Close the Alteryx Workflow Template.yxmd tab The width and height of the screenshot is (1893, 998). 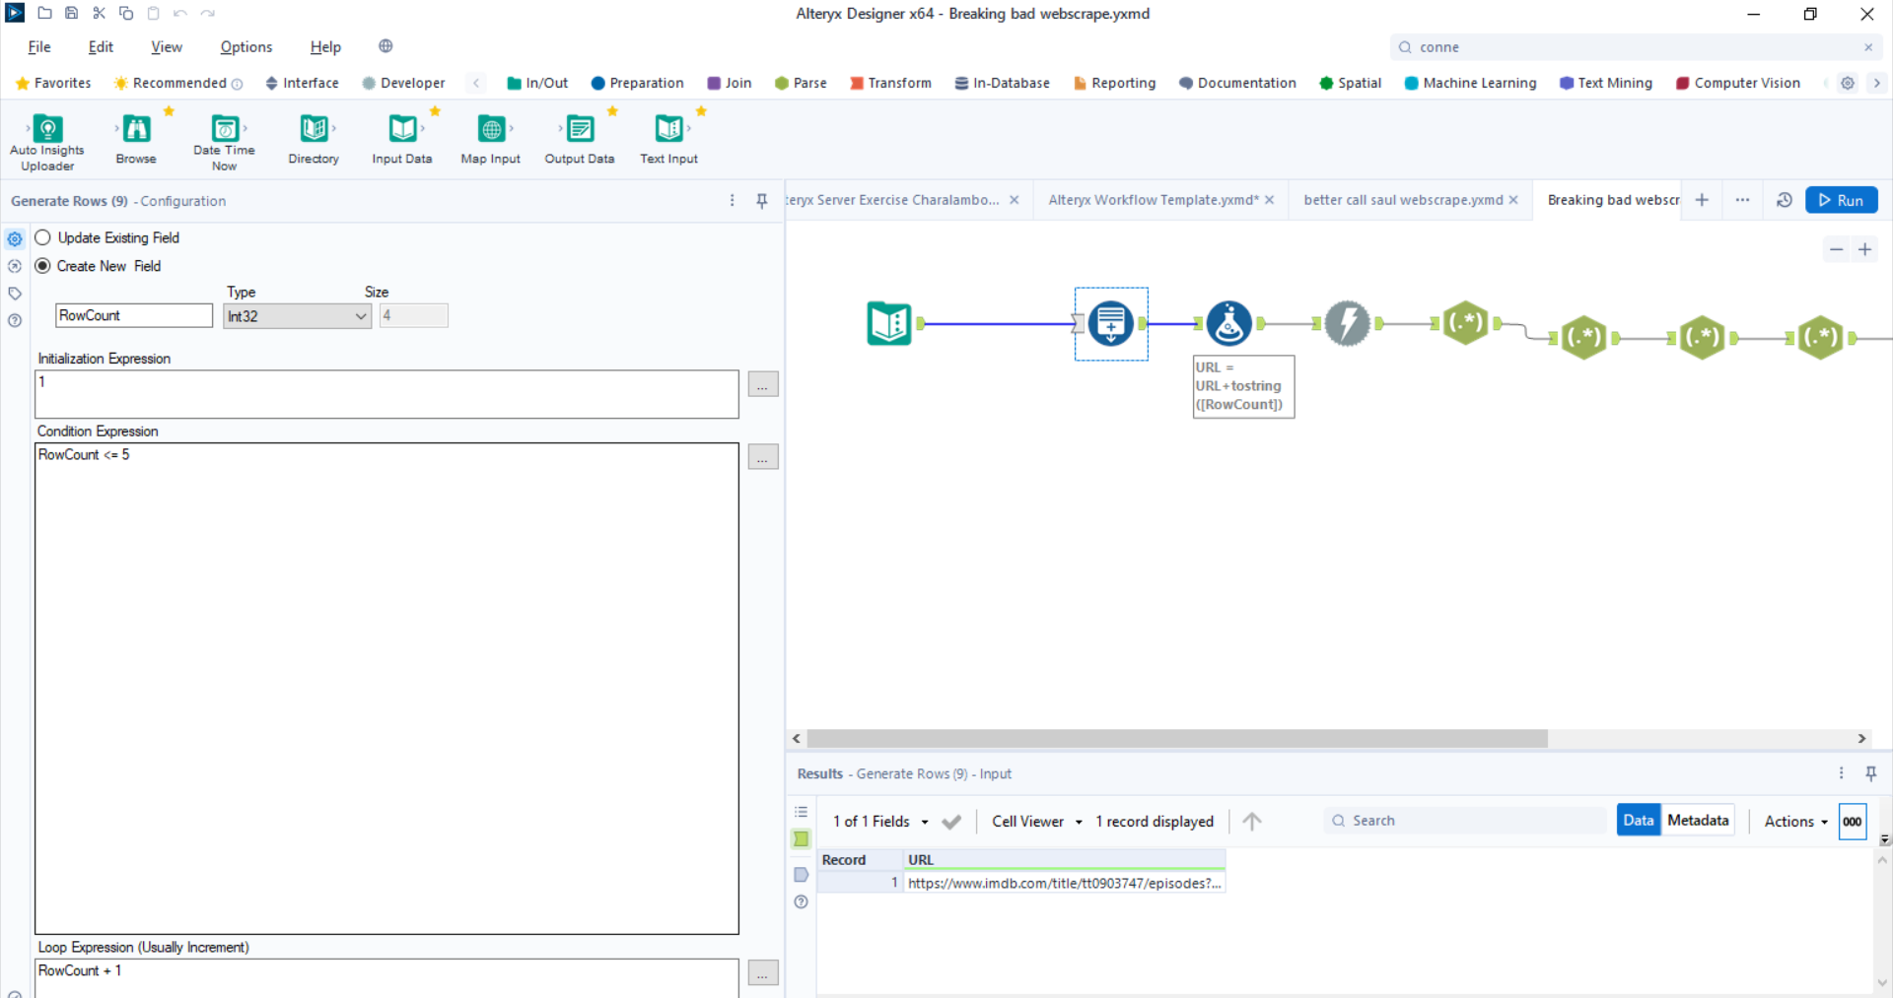click(x=1270, y=200)
